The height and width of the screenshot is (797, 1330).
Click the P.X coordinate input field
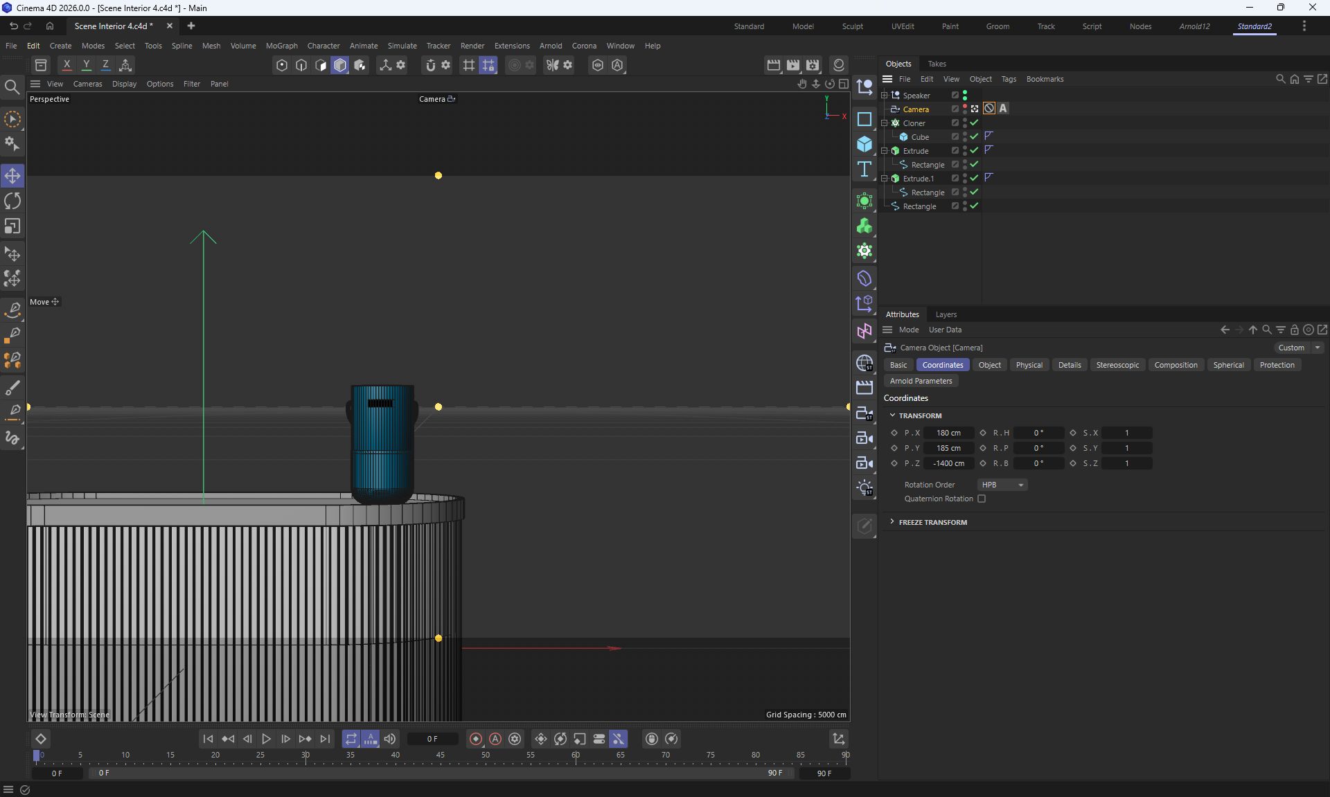click(948, 433)
